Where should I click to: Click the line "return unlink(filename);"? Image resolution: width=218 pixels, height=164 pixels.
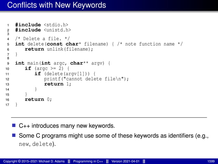tap(59, 49)
